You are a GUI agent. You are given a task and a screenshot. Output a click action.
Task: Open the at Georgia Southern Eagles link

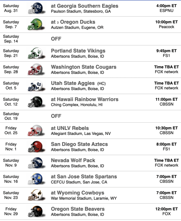[84, 6]
